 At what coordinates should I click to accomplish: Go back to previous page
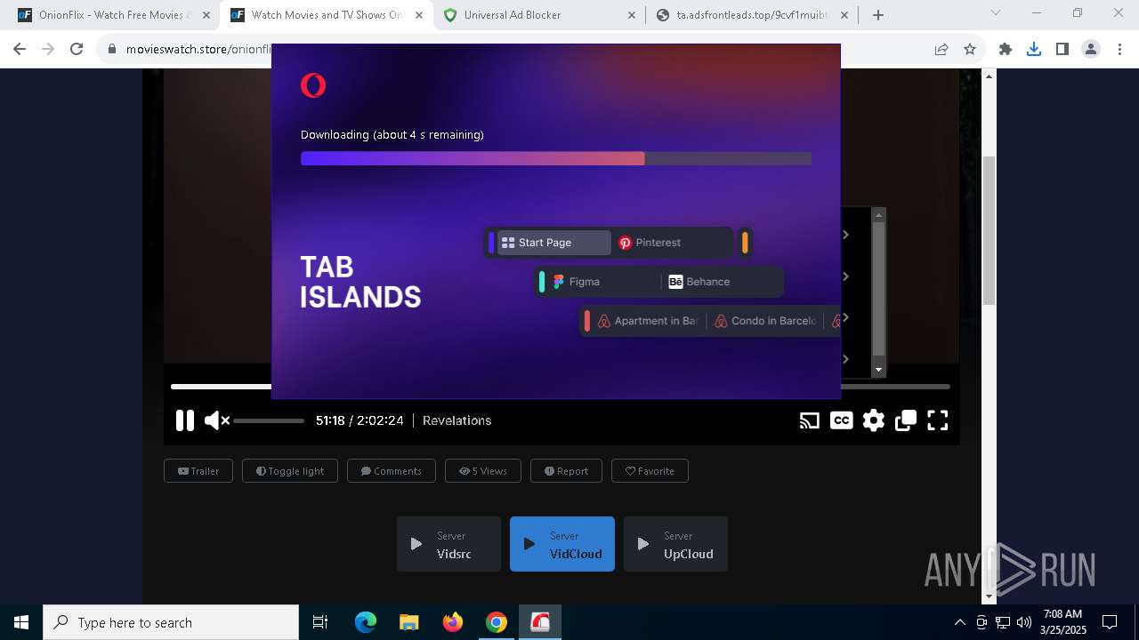coord(20,50)
